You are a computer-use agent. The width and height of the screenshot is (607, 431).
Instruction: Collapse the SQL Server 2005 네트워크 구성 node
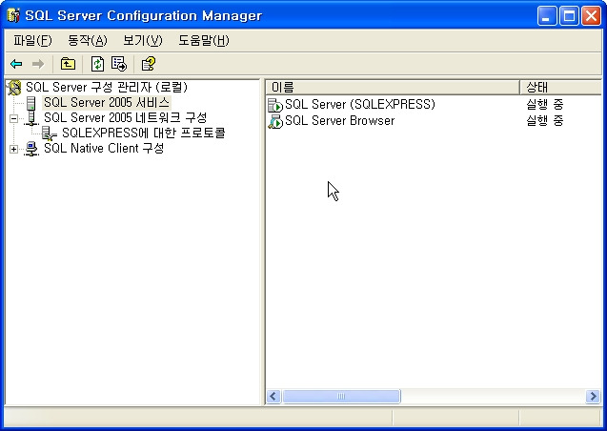click(x=13, y=118)
